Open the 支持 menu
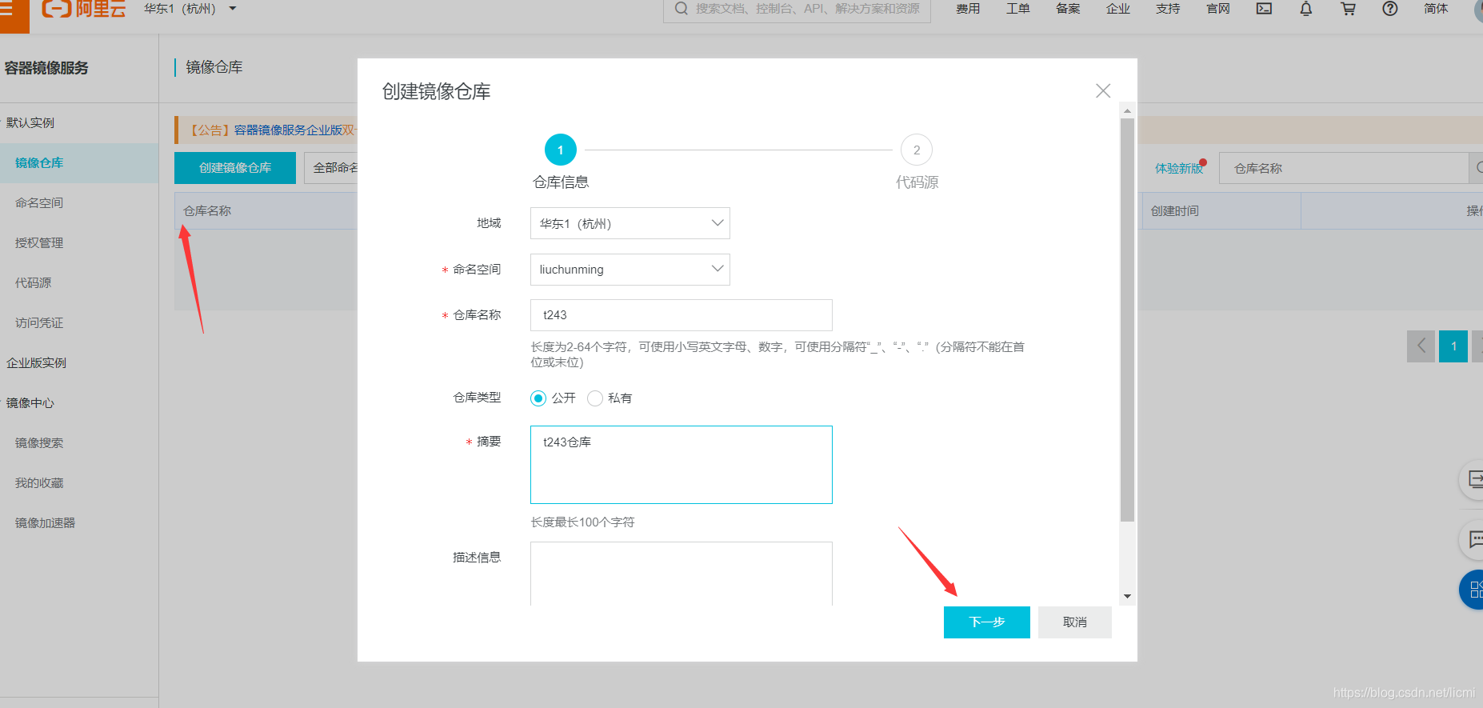This screenshot has height=708, width=1483. (1168, 9)
